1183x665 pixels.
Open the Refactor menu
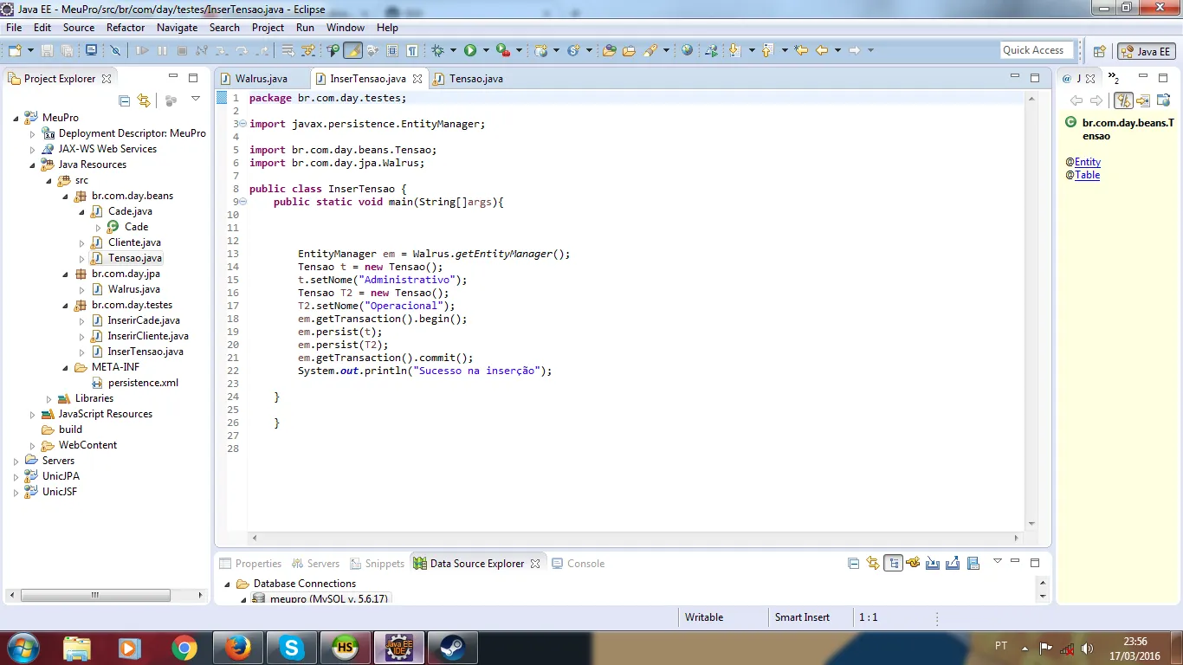[126, 28]
